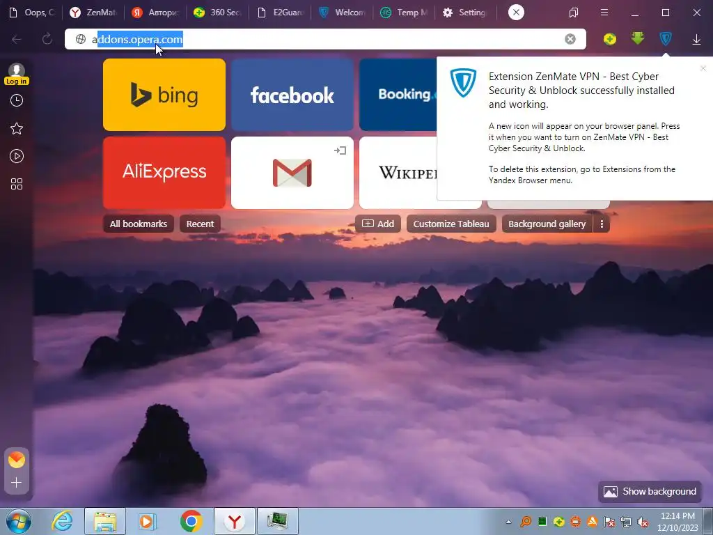Show All bookmarks

tap(139, 224)
